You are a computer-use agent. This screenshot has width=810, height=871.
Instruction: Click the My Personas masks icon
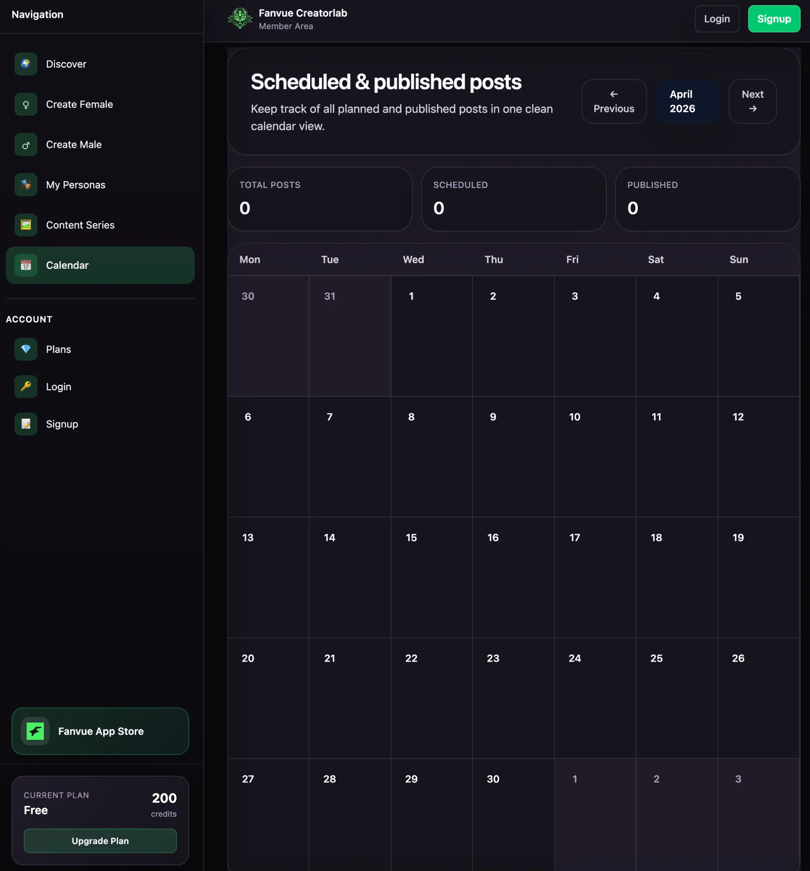(x=26, y=185)
